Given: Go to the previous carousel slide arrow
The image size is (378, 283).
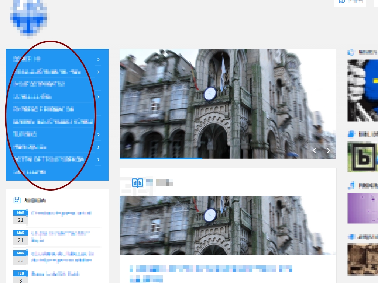Looking at the screenshot, I should [314, 150].
